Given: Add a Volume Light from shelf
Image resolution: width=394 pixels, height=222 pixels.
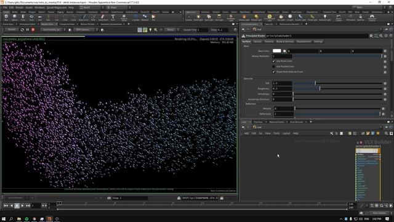Looking at the screenshot, I should [244, 17].
